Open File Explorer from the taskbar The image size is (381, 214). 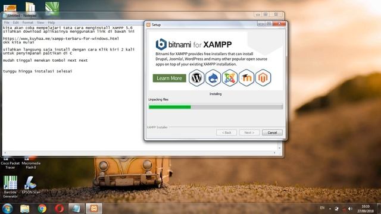pyautogui.click(x=24, y=209)
